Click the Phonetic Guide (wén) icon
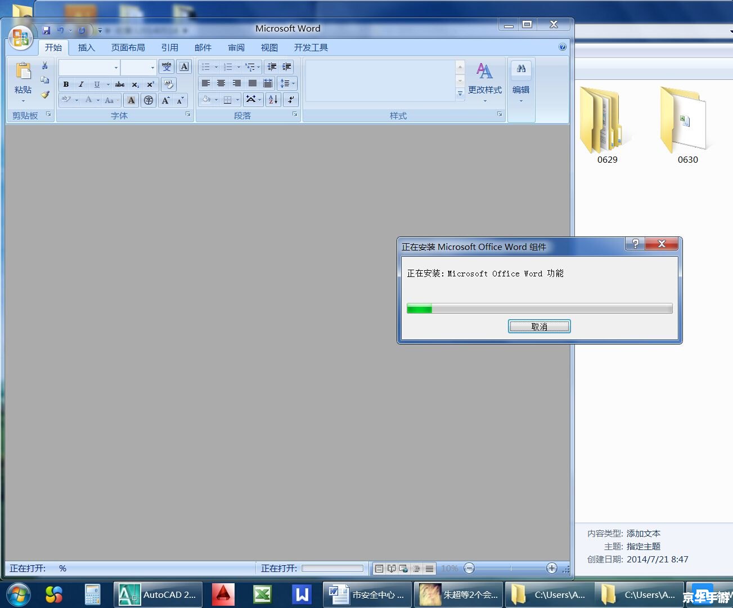The image size is (733, 608). tap(167, 66)
